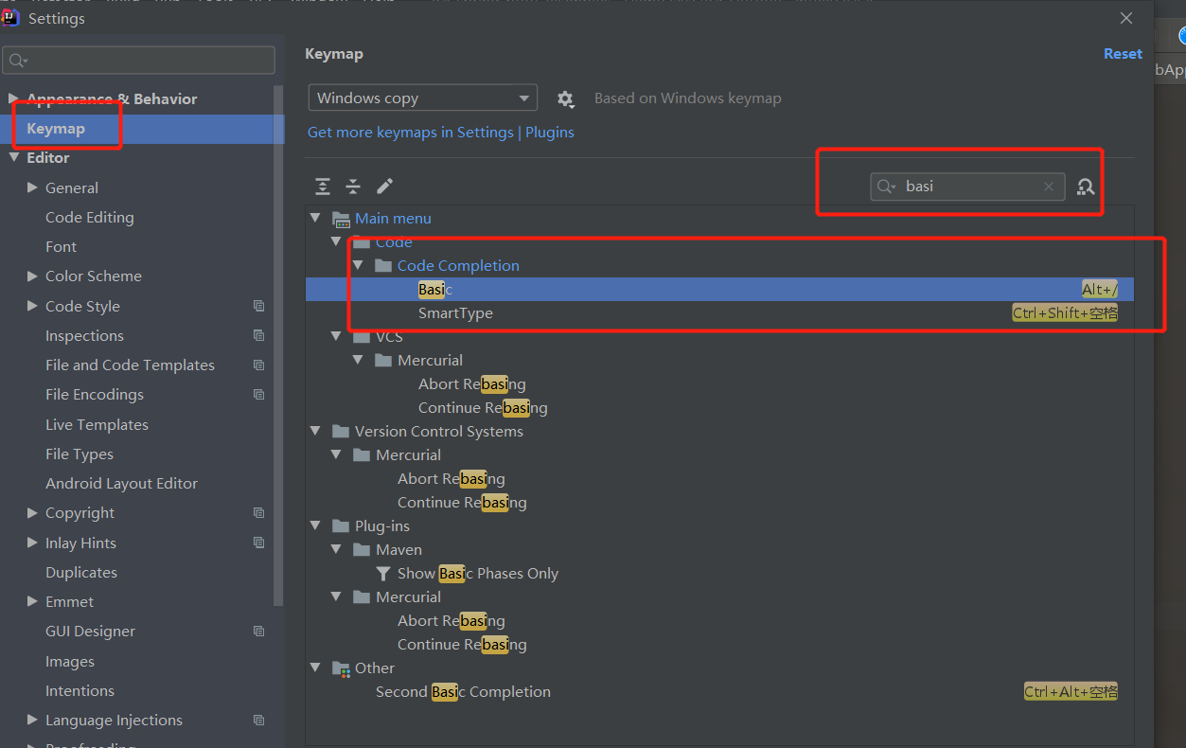This screenshot has height=748, width=1186.
Task: Collapse the Other tree node
Action: [x=315, y=668]
